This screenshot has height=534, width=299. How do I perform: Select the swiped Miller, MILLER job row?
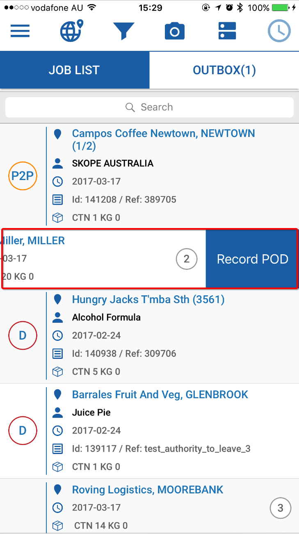point(82,258)
